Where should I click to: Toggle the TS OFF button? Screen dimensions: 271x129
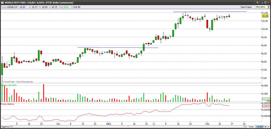[260, 127]
